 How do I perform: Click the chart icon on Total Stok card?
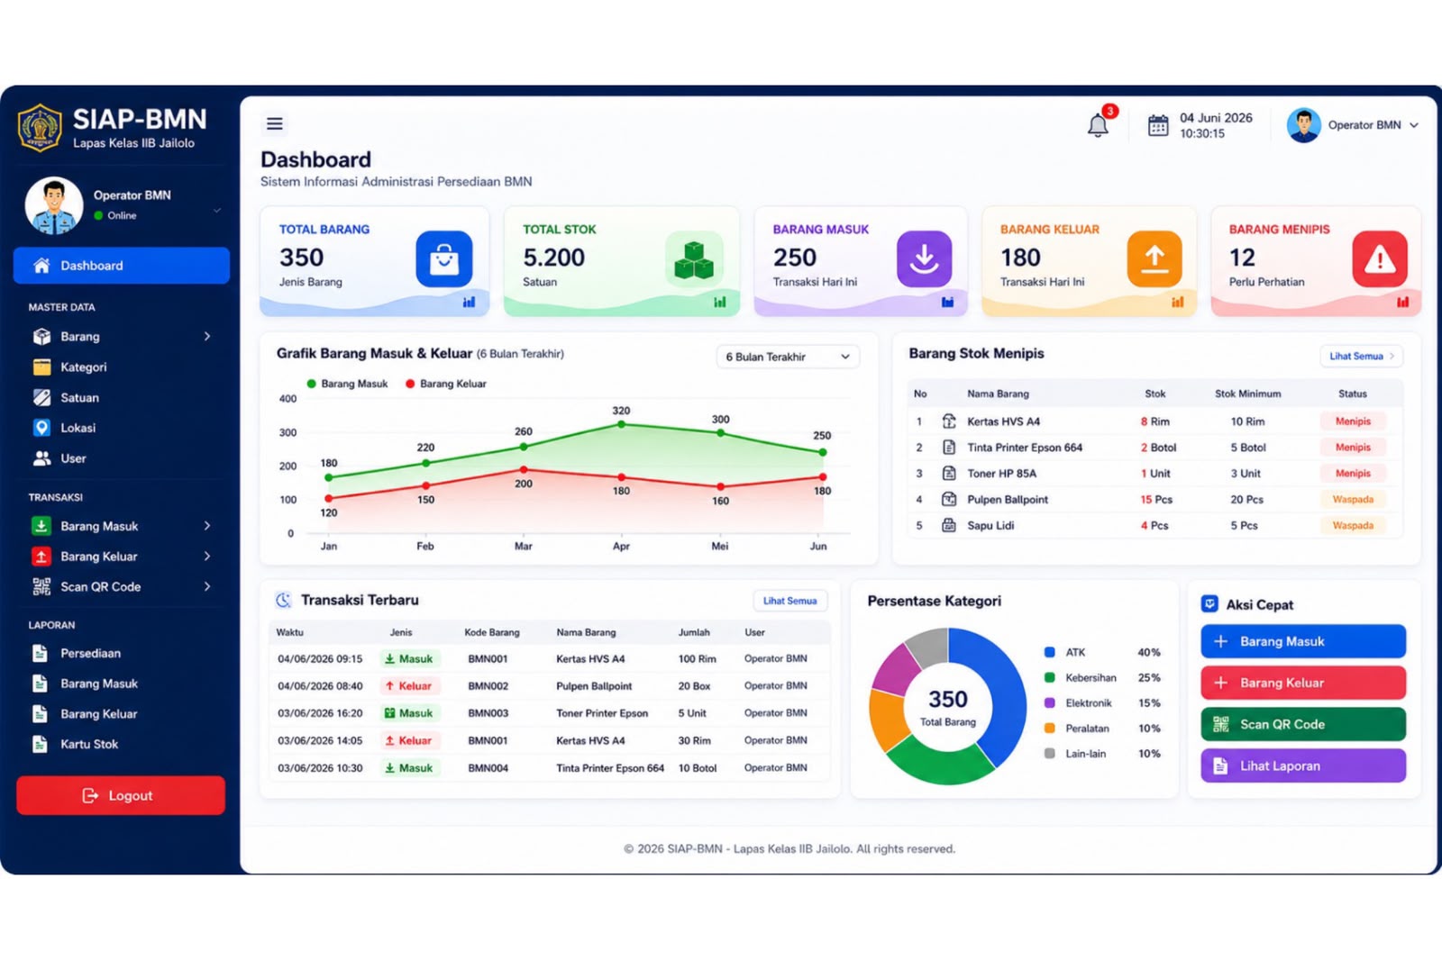click(719, 303)
